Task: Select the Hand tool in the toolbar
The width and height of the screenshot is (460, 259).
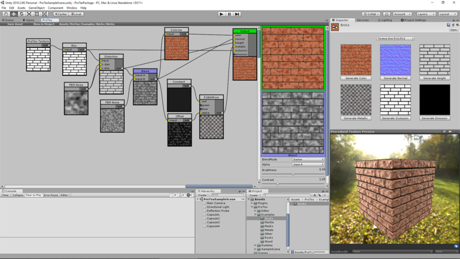Action: click(6, 14)
